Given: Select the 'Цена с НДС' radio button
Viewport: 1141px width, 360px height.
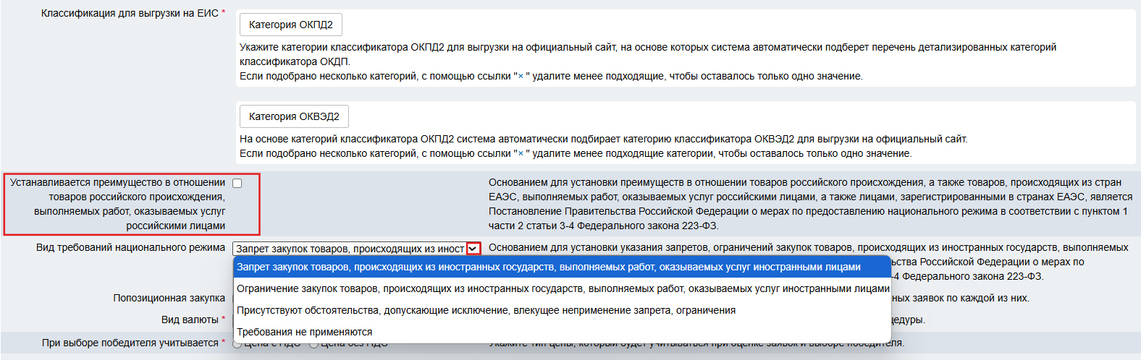Looking at the screenshot, I should pyautogui.click(x=237, y=344).
